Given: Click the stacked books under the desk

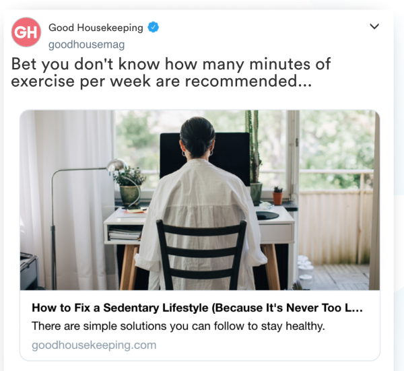Looking at the screenshot, I should pyautogui.click(x=125, y=233).
